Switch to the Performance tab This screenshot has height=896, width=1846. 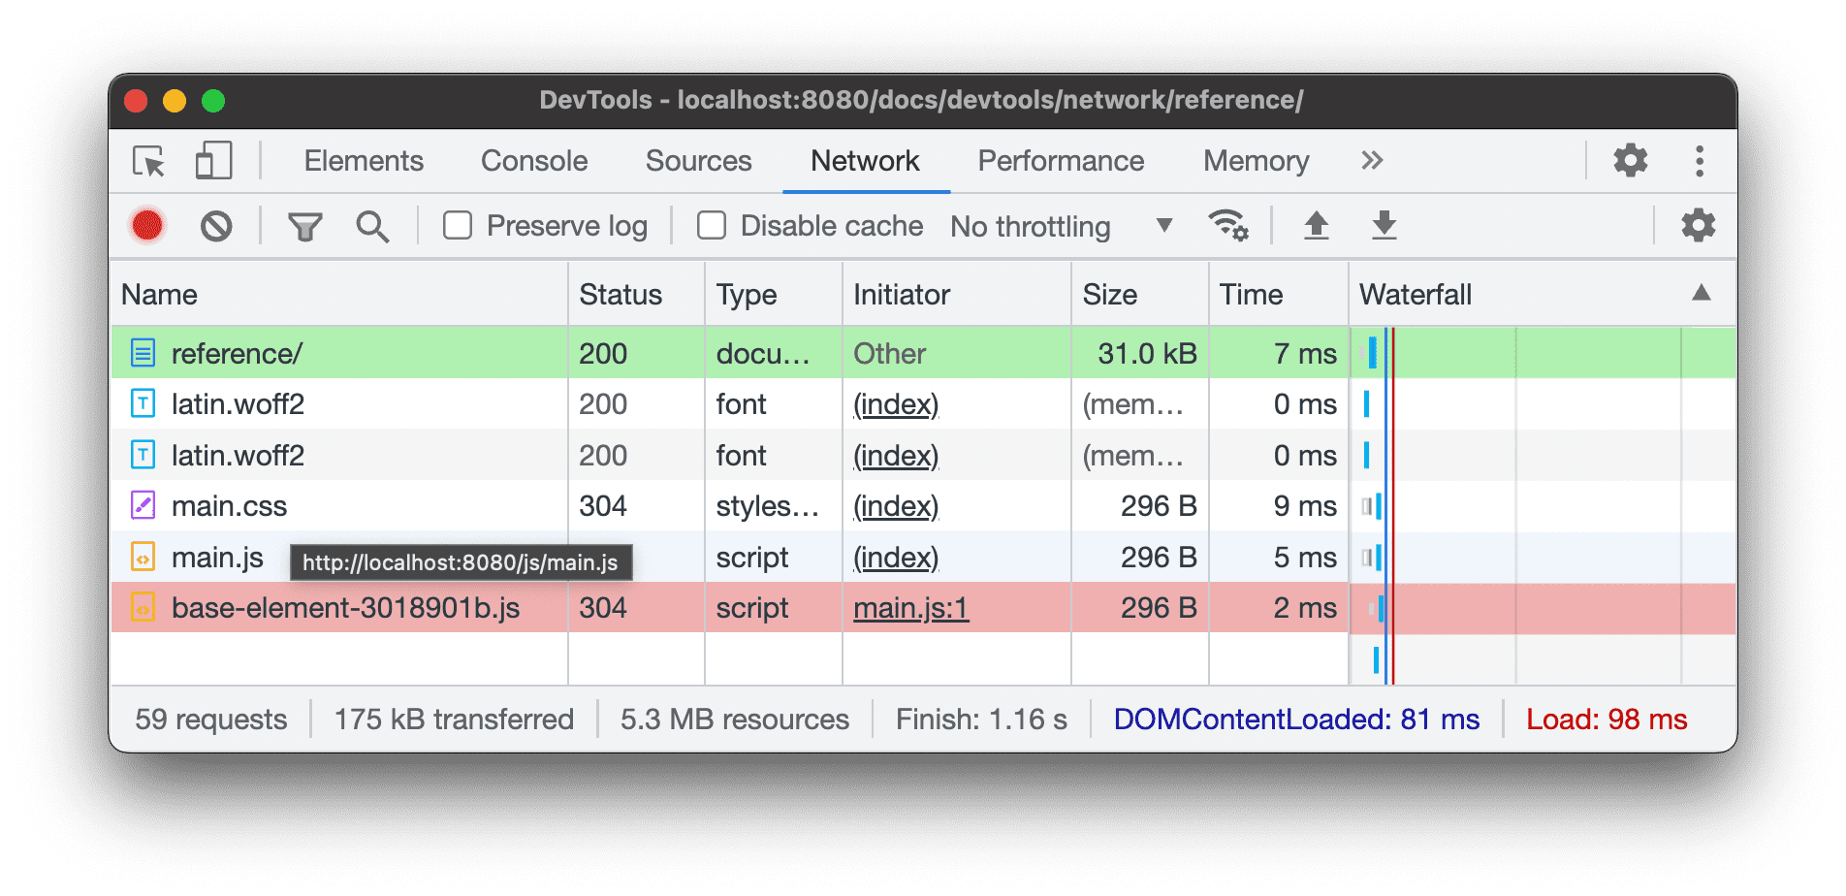coord(1061,161)
